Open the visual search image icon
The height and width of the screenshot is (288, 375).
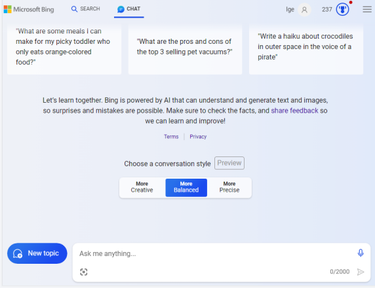tap(84, 272)
